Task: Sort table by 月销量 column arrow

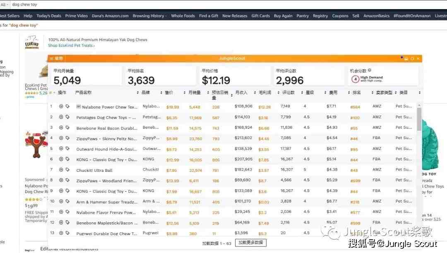Action: point(208,93)
